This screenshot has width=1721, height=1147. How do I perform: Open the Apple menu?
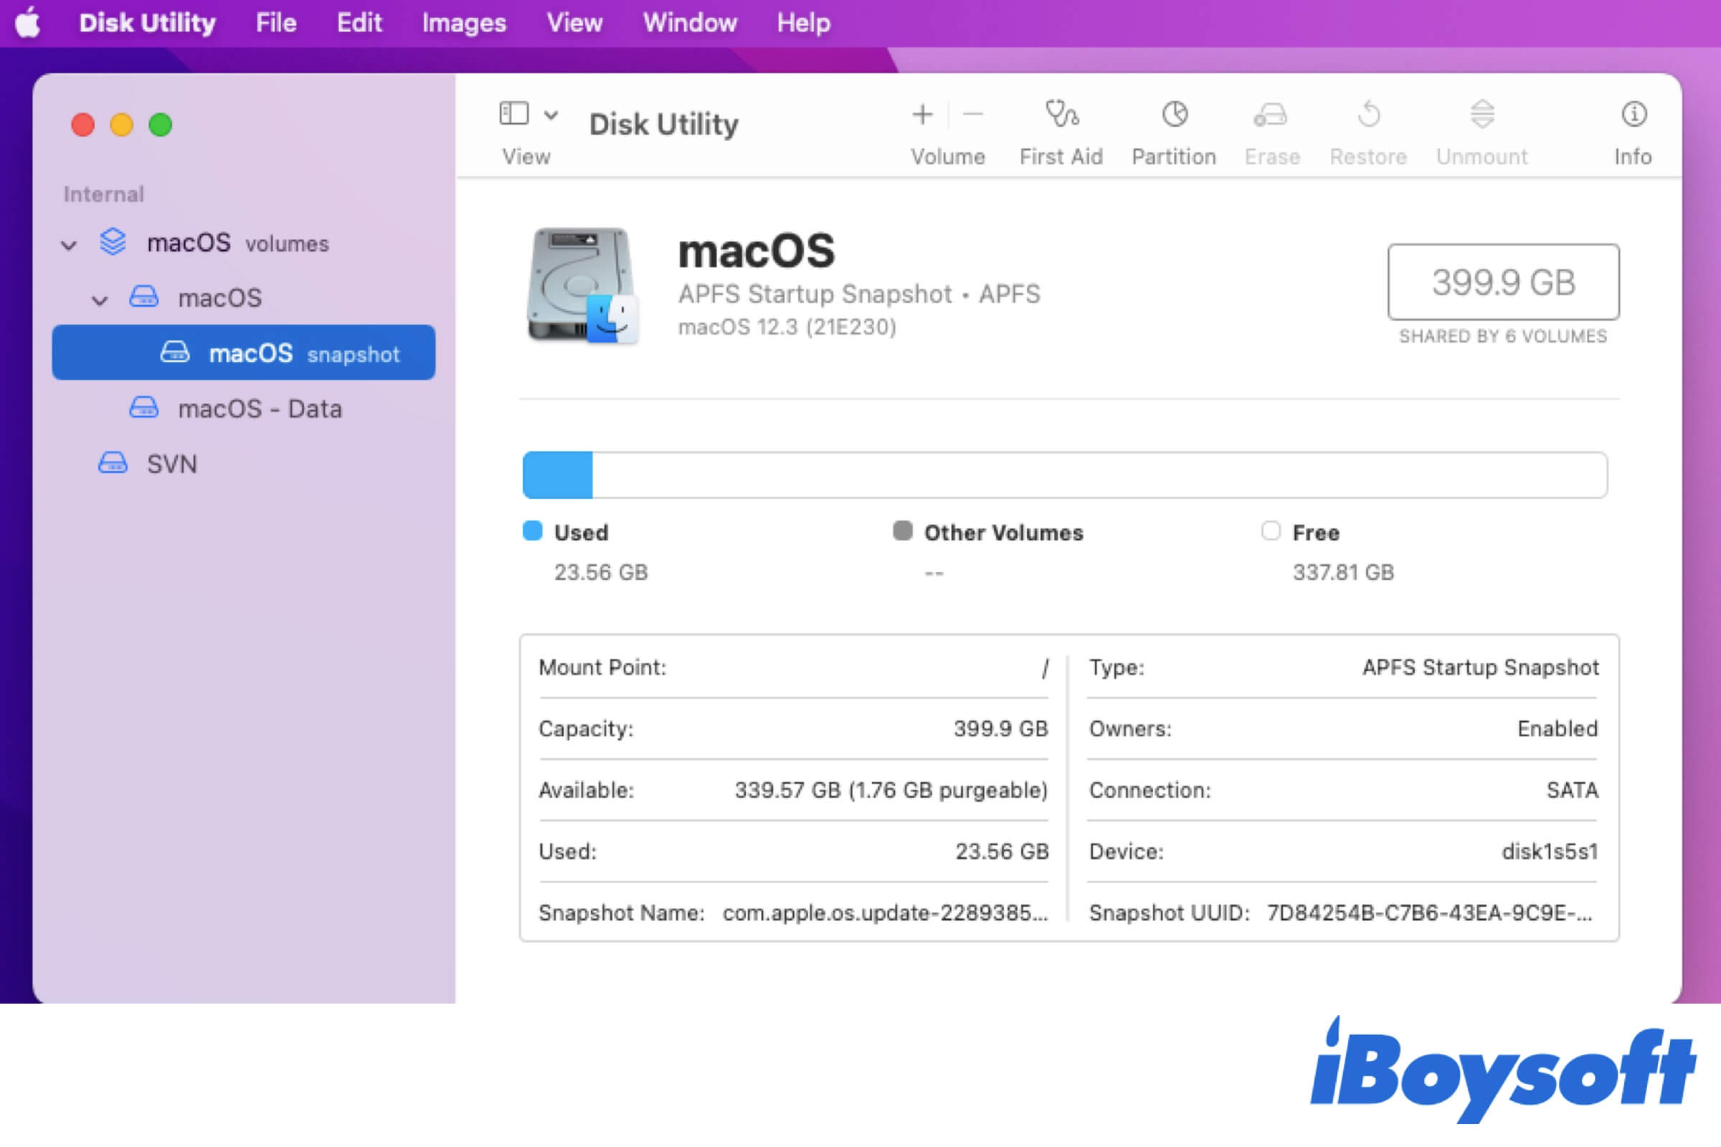point(28,22)
